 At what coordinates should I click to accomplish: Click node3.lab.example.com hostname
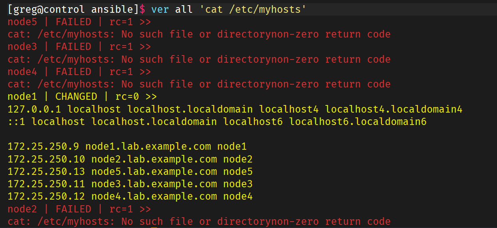[x=154, y=184]
